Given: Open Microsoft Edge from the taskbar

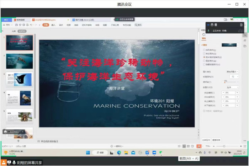Looking at the screenshot, I should click(x=119, y=152).
